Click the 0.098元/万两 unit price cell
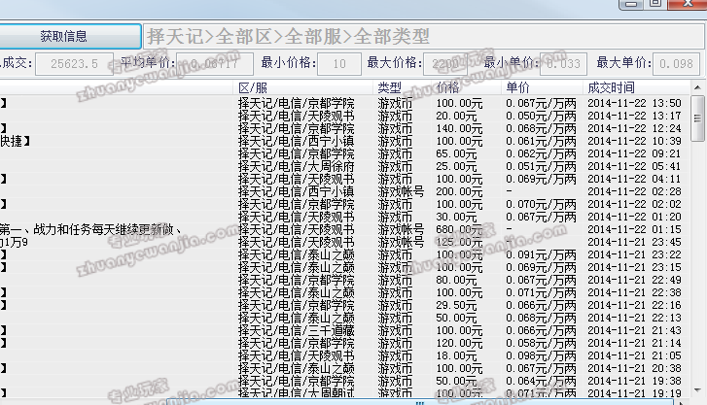 [541, 355]
